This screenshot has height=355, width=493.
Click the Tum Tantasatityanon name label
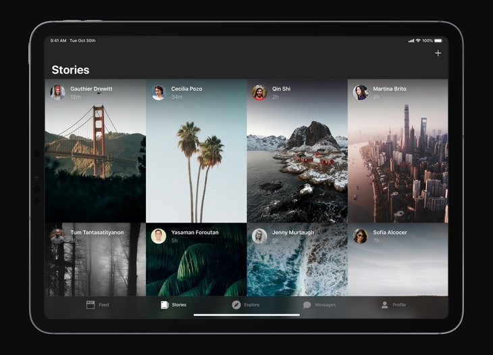click(97, 233)
